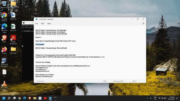The image size is (180, 101).
Task: Open the Word File desktop icon
Action: pyautogui.click(x=13, y=16)
